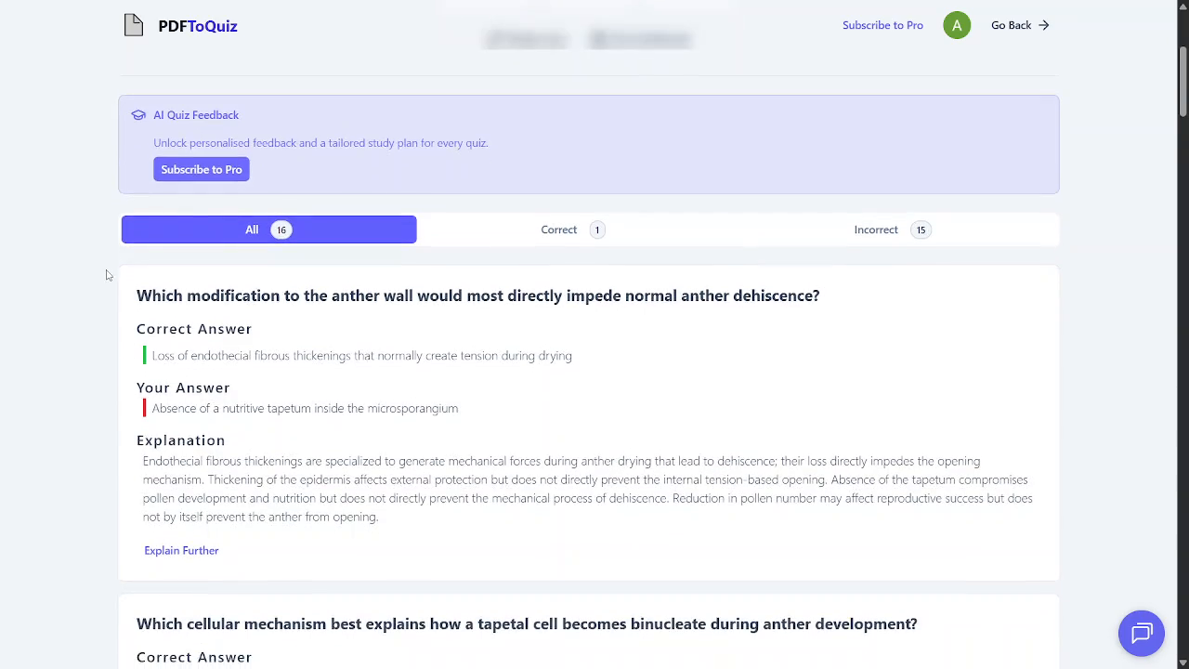Click the correct answer about endothecial thickenings
This screenshot has height=669, width=1189.
pyautogui.click(x=361, y=356)
